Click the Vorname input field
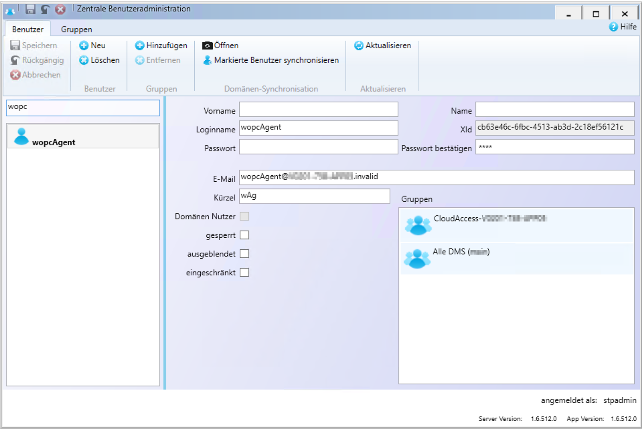 tap(318, 109)
